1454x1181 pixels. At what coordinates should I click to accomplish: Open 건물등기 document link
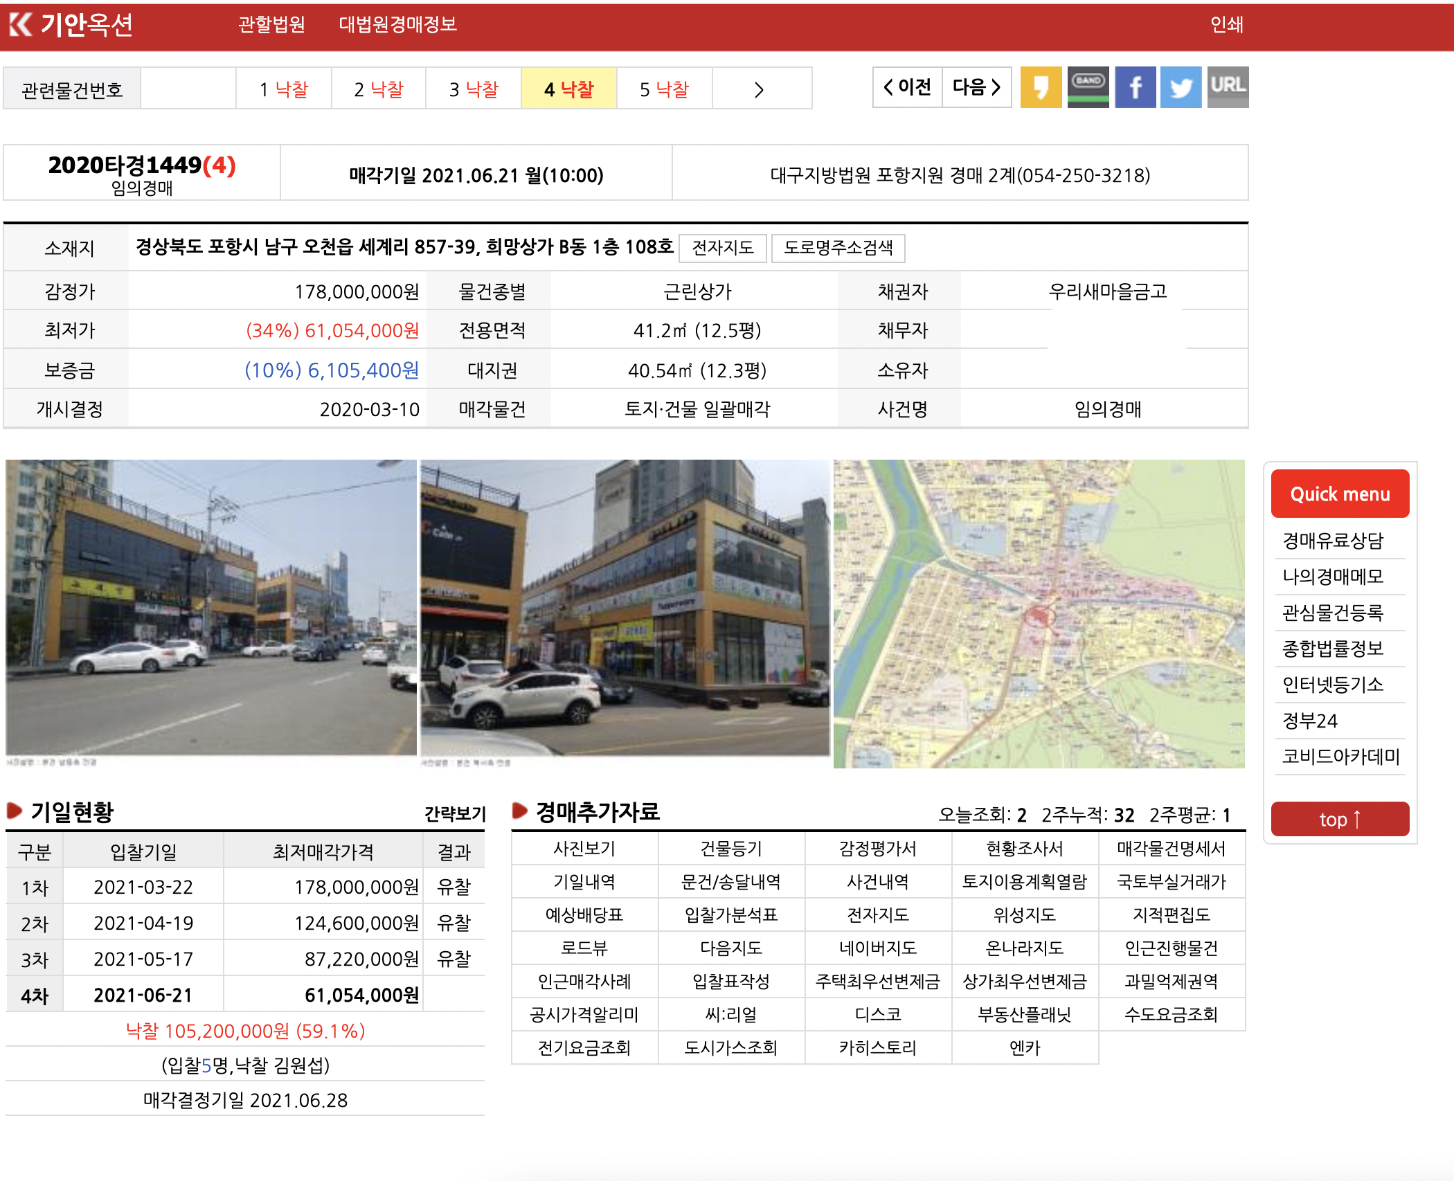point(731,849)
